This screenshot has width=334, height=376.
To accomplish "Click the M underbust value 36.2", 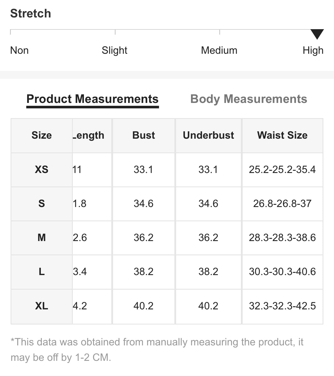I will coord(208,238).
